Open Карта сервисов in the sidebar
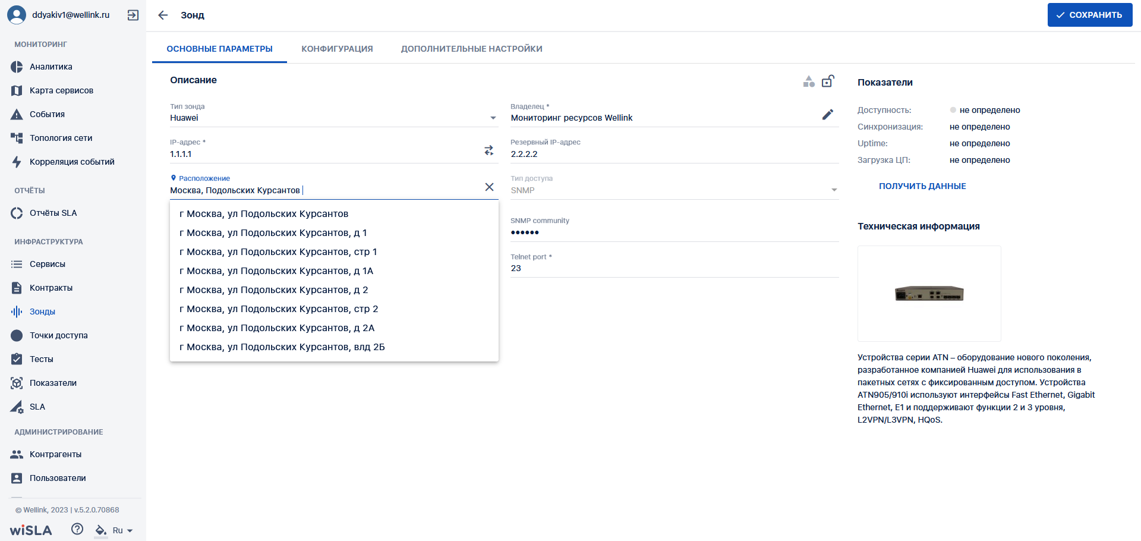Image resolution: width=1141 pixels, height=541 pixels. pyautogui.click(x=73, y=90)
